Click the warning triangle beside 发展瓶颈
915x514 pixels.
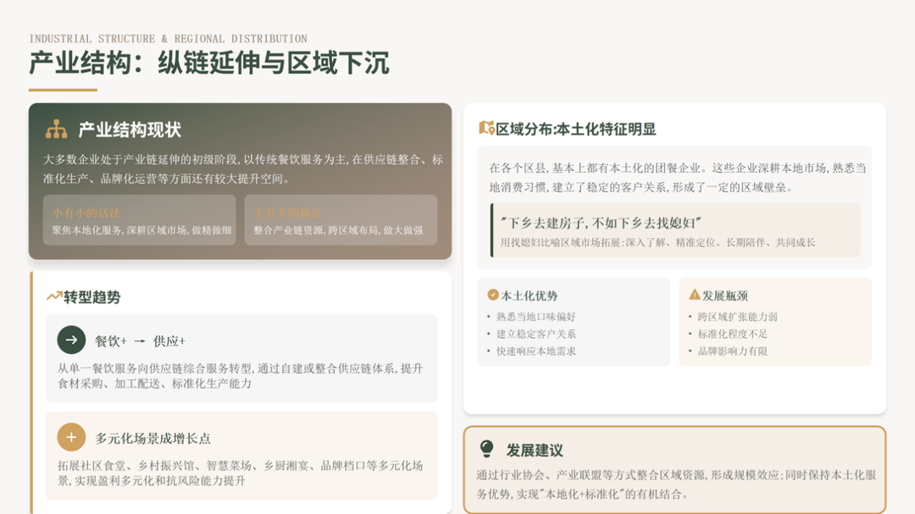point(695,295)
